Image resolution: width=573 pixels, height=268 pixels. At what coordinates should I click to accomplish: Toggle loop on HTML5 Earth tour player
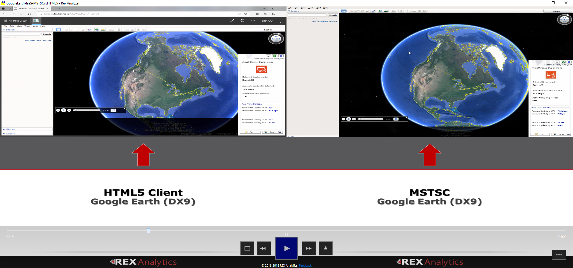tap(113, 110)
